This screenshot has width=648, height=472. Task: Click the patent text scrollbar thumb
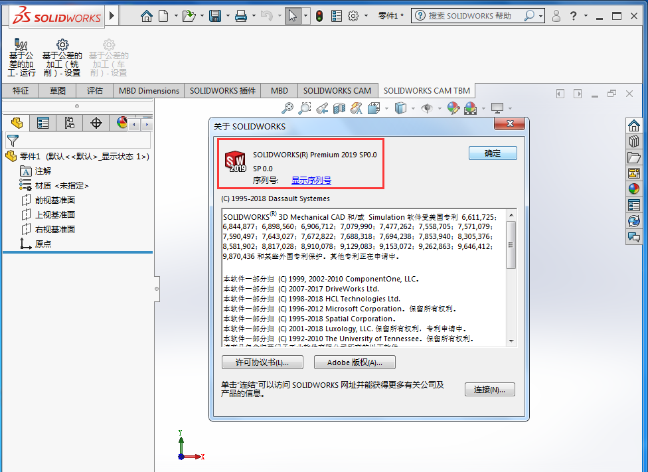511,245
